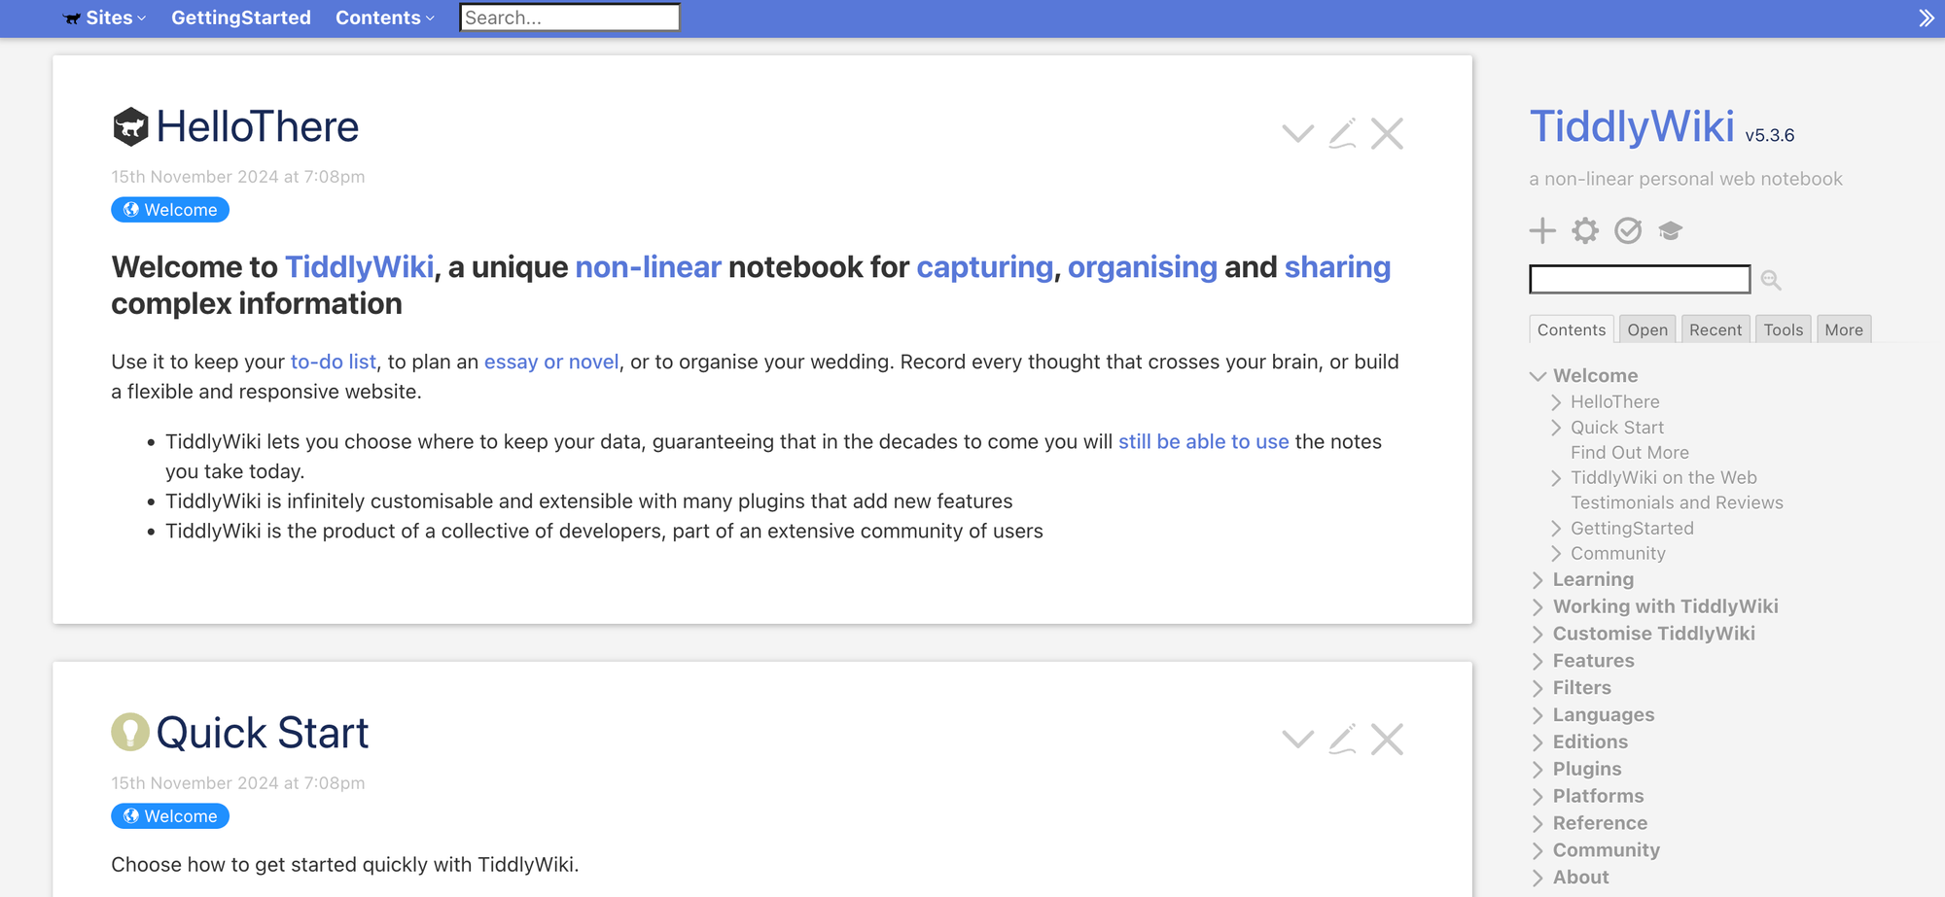Expand HelloThere in the contents tree
The height and width of the screenshot is (897, 1945).
(x=1556, y=402)
